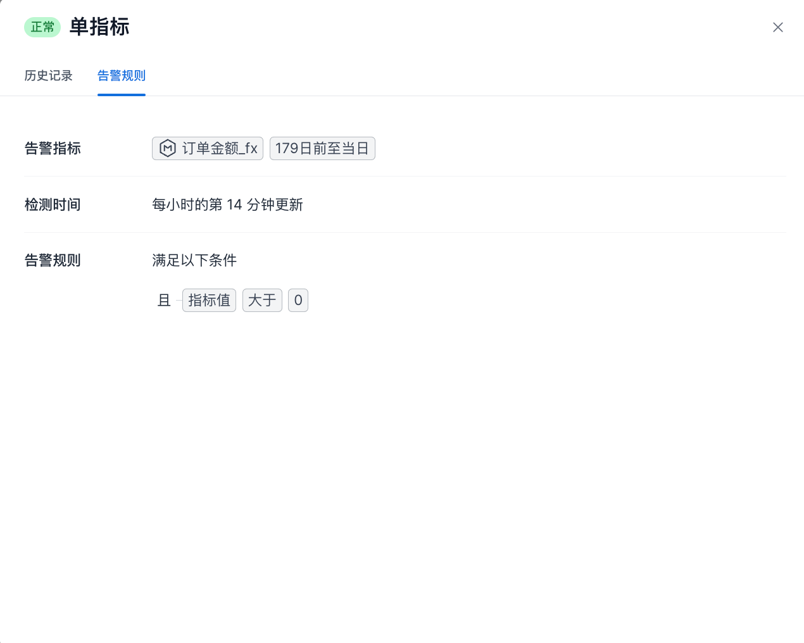Select the 指标值 condition tag

pos(209,300)
